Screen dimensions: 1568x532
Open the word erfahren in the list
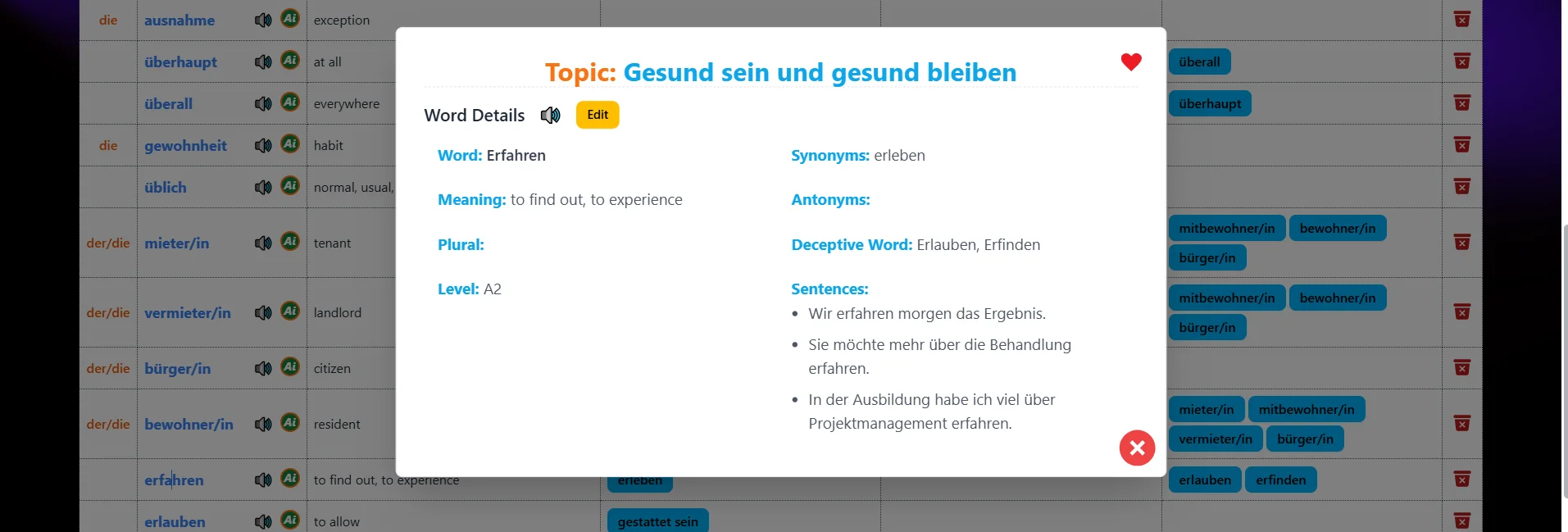(x=174, y=480)
